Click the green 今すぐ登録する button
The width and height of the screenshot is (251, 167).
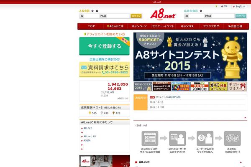pos(104,46)
